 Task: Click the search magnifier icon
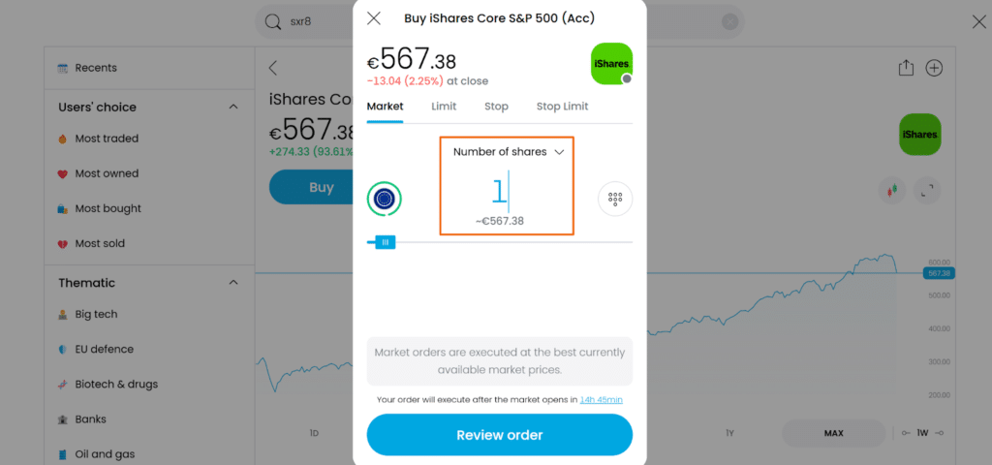[272, 21]
